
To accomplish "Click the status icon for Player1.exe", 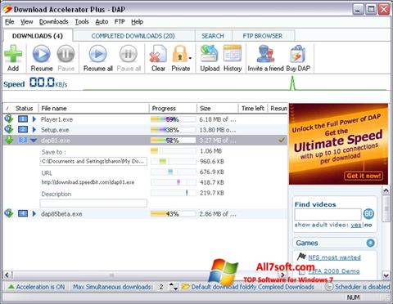I will click(x=9, y=119).
